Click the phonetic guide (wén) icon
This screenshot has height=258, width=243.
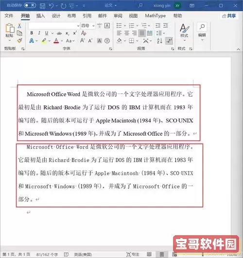point(99,26)
